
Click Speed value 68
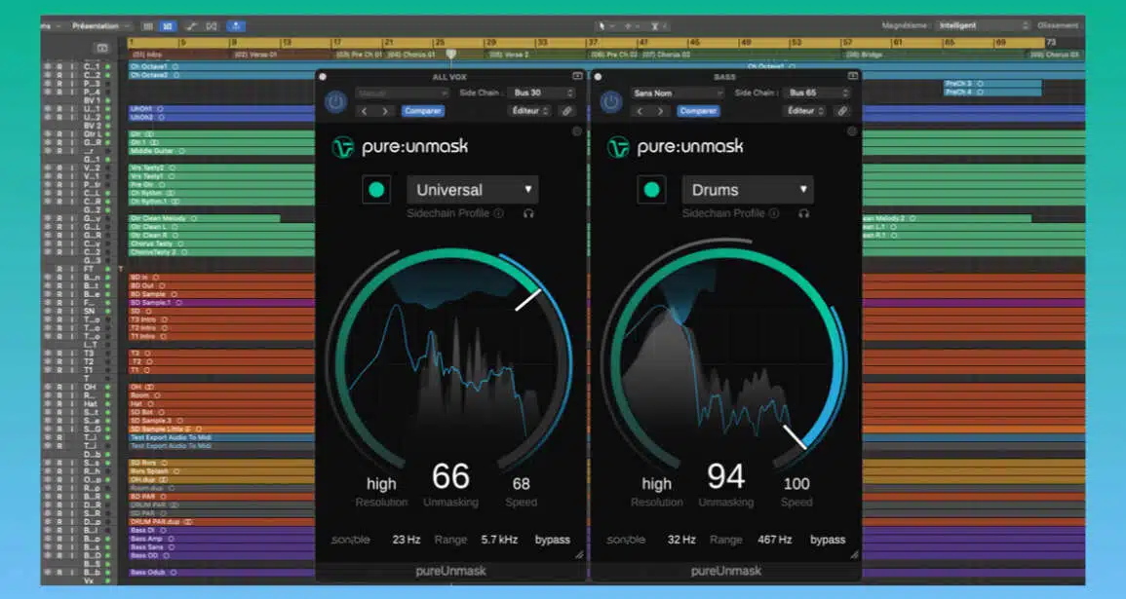522,484
